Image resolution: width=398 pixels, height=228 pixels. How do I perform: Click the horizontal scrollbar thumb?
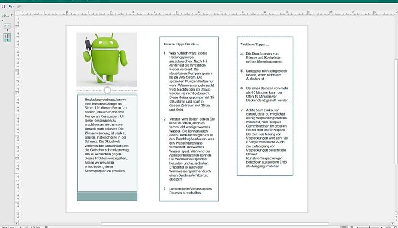coord(215,224)
